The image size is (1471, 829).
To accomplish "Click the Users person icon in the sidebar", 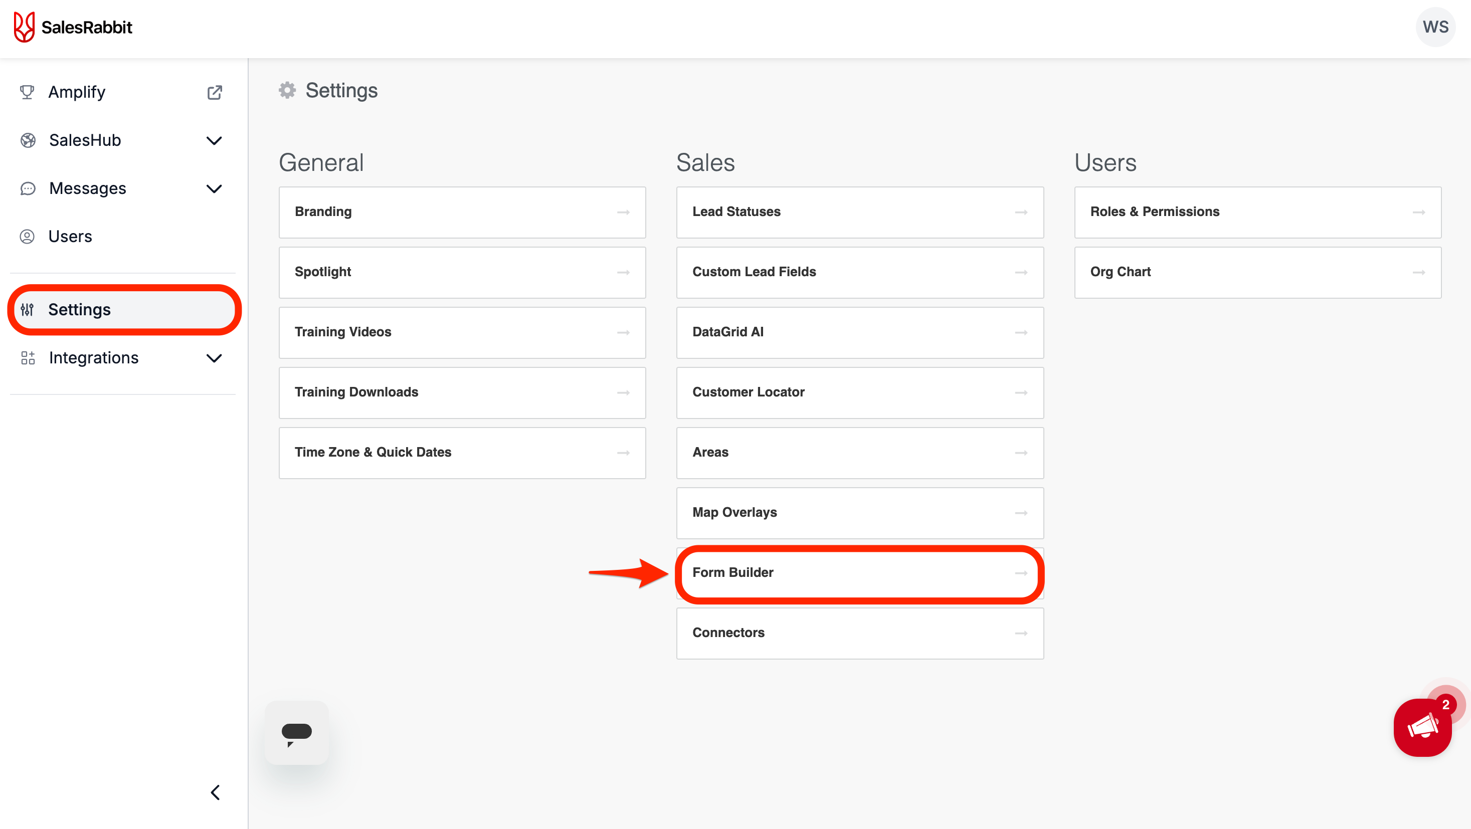I will (27, 237).
